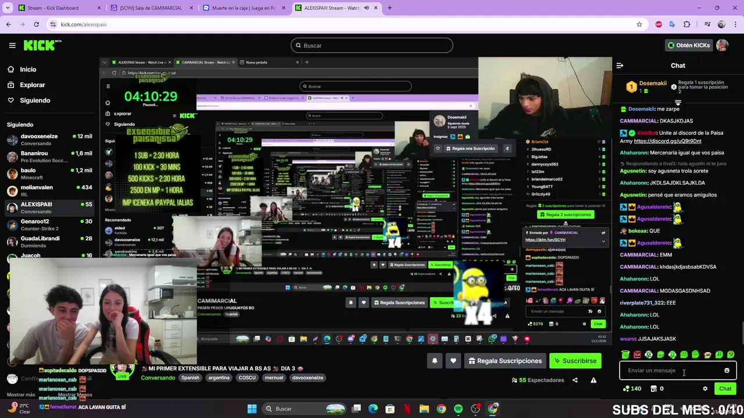Click the channel points 140 indicator

(x=632, y=389)
